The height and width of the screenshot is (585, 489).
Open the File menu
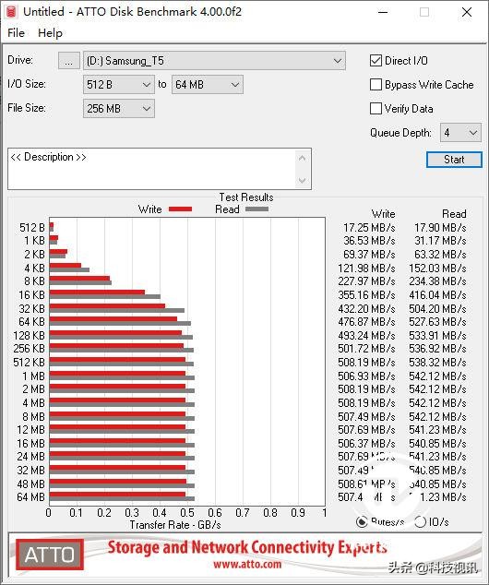pos(16,33)
